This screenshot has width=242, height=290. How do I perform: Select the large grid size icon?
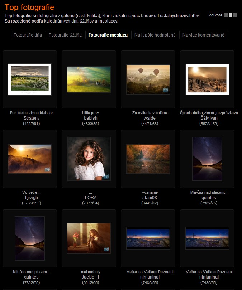pyautogui.click(x=235, y=15)
